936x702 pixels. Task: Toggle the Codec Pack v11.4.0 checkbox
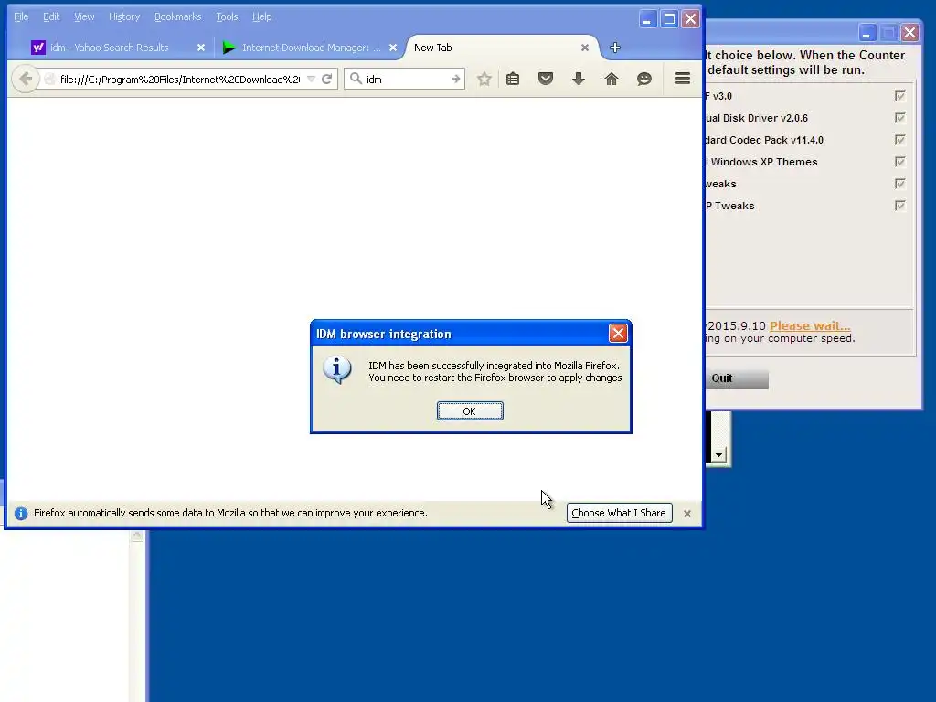tap(900, 140)
